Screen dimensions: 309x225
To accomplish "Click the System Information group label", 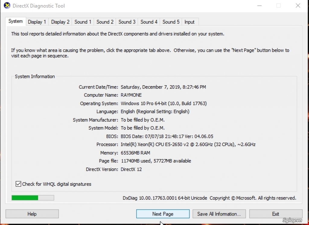I will click(x=35, y=77).
